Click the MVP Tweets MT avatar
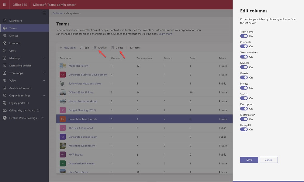This screenshot has width=304, height=182. (x=62, y=154)
